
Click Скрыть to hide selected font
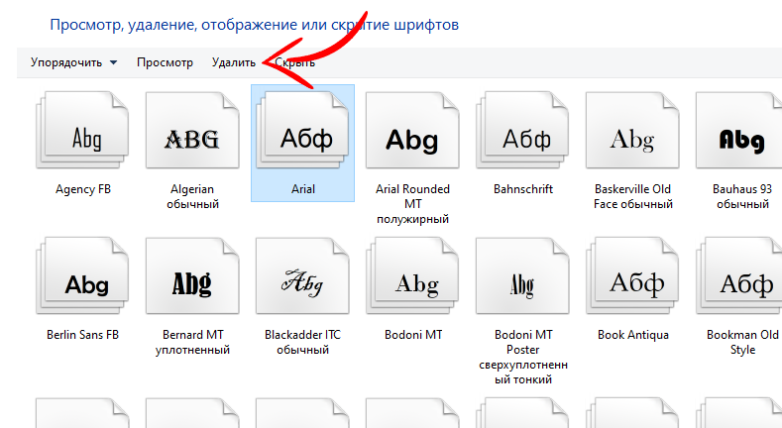click(295, 62)
